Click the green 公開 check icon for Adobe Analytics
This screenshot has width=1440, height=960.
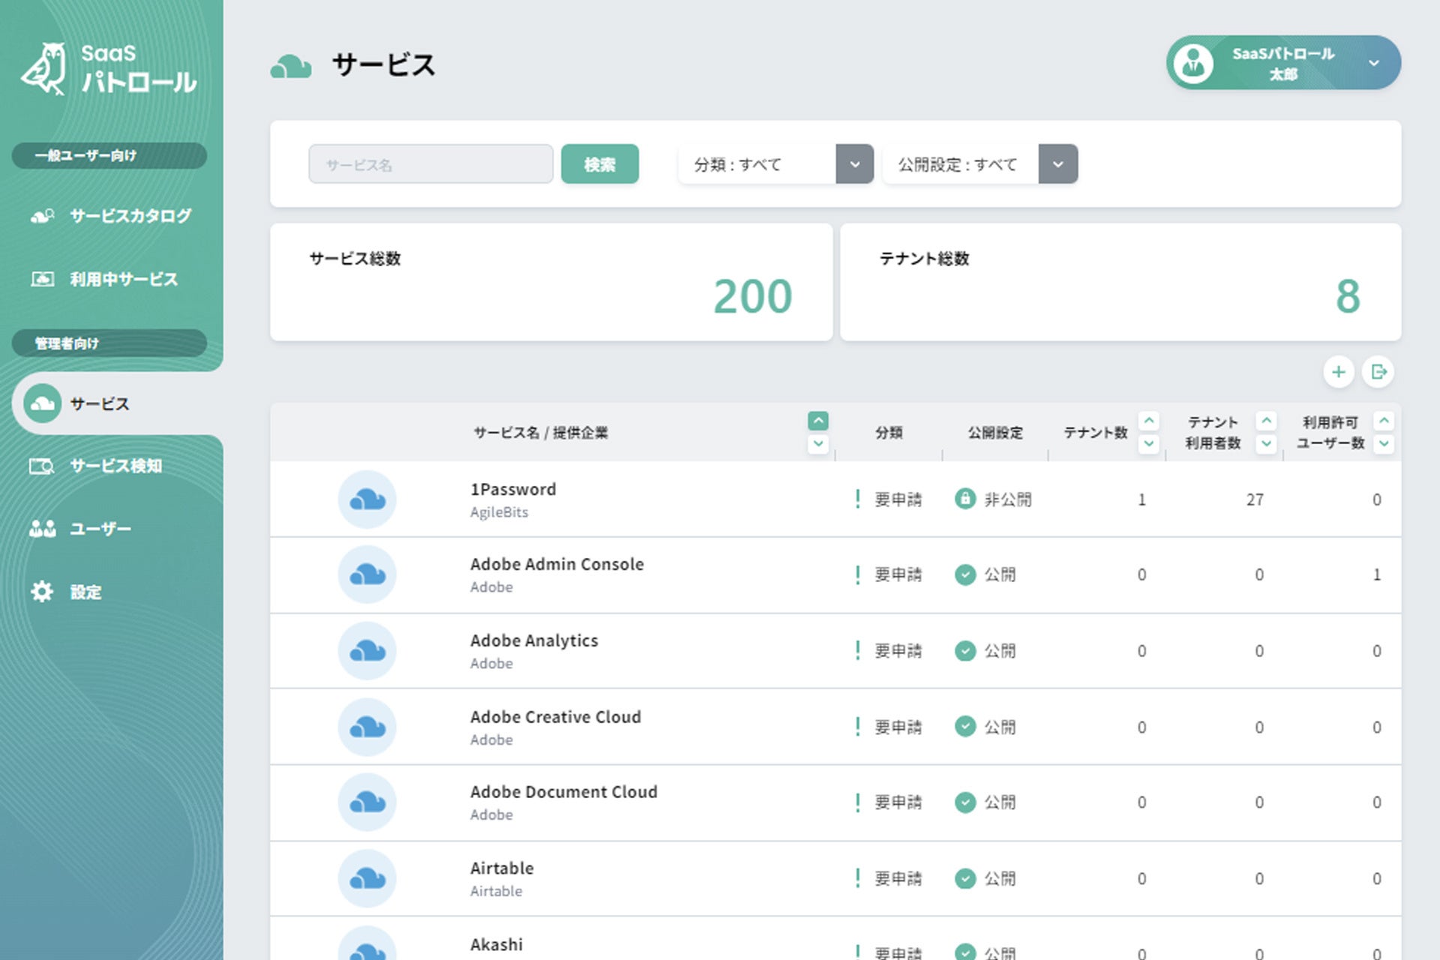pos(966,651)
